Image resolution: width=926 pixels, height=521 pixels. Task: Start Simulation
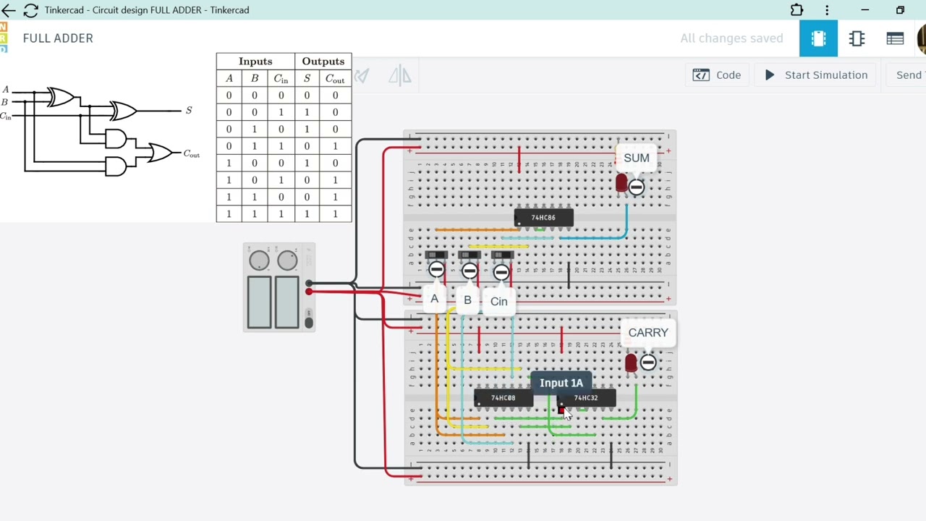click(x=815, y=75)
